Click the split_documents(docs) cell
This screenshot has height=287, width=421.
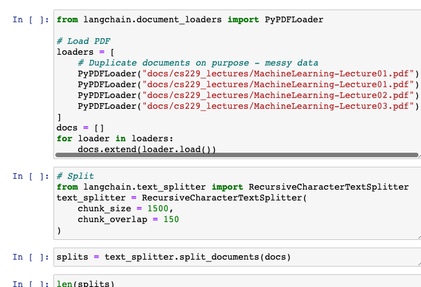[237, 257]
